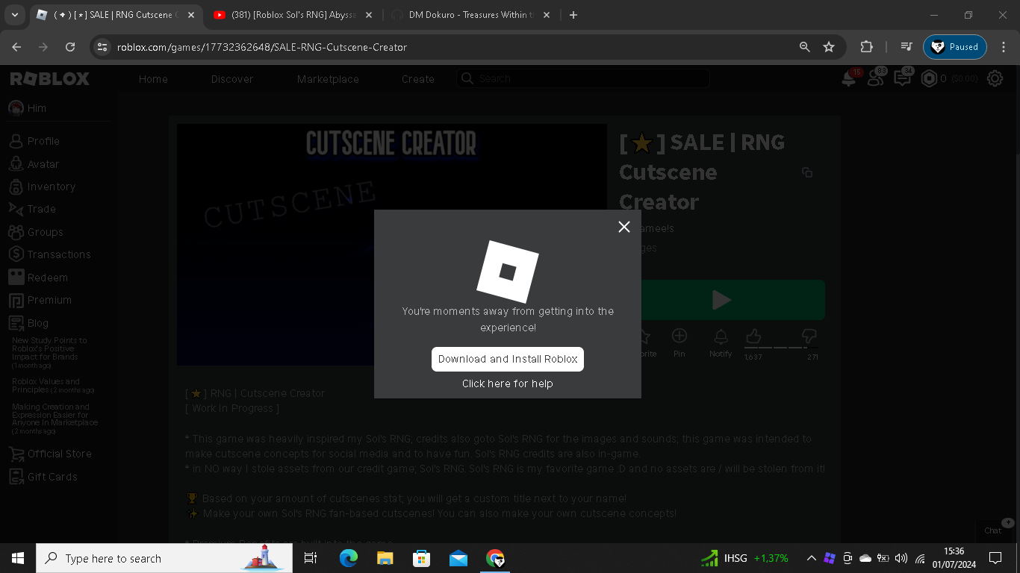Open a new browser tab
1020x573 pixels.
(573, 15)
